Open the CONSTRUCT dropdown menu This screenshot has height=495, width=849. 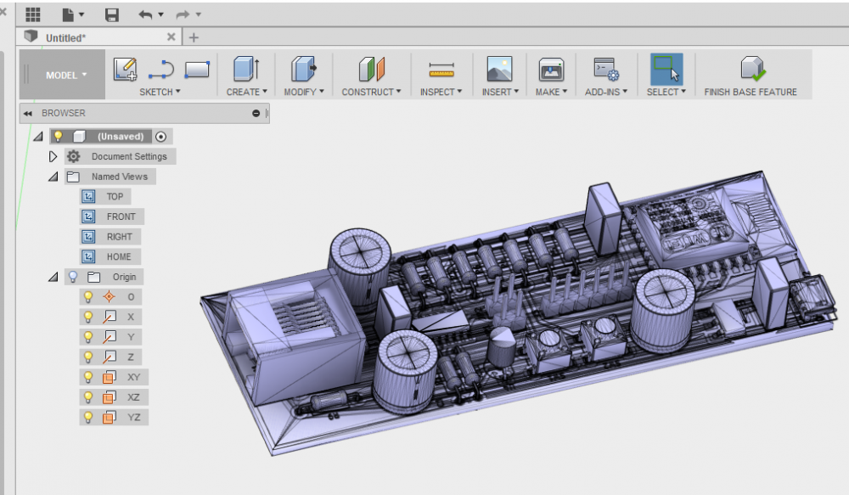coord(372,92)
